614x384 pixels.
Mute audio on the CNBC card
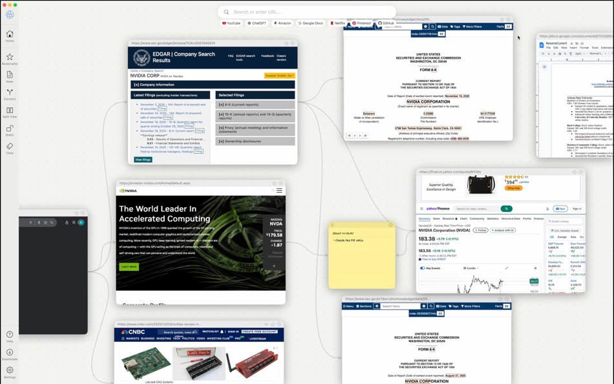click(266, 324)
